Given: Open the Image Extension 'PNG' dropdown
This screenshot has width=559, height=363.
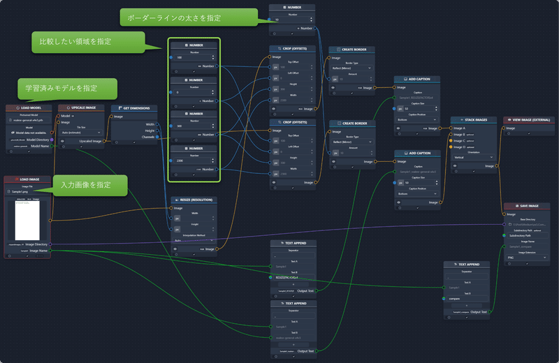Looking at the screenshot, I should [x=527, y=258].
